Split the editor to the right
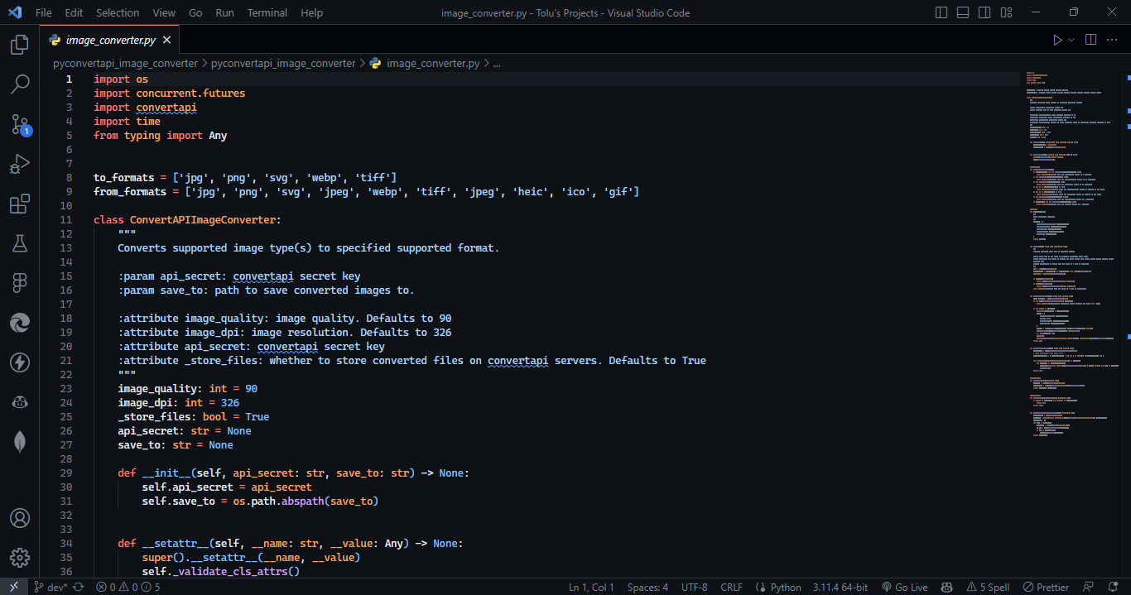The height and width of the screenshot is (595, 1131). [x=1090, y=40]
